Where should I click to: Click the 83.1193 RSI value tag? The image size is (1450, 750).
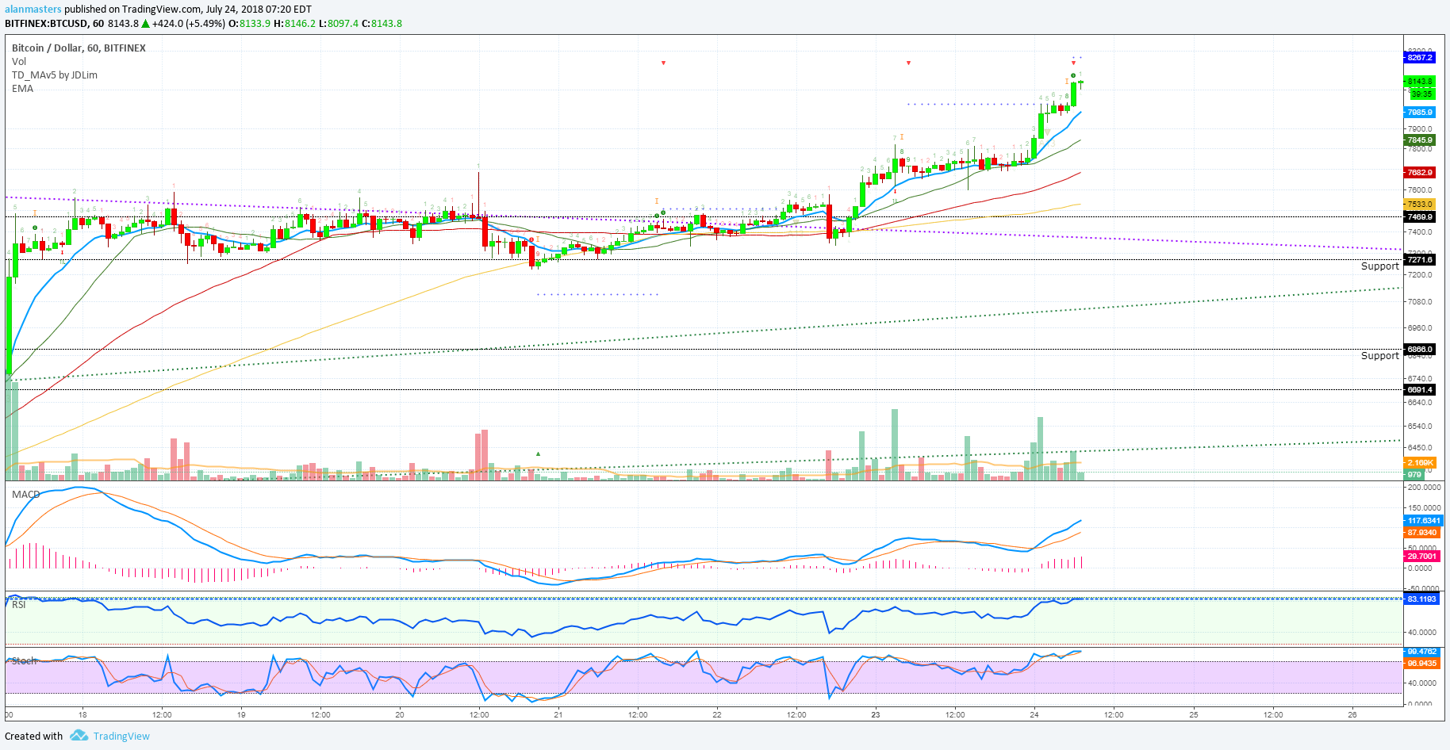click(1423, 599)
